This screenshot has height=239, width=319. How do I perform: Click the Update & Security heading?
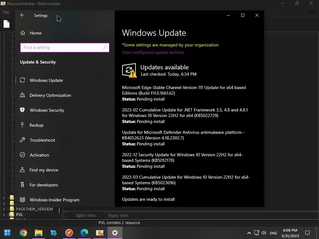point(38,62)
